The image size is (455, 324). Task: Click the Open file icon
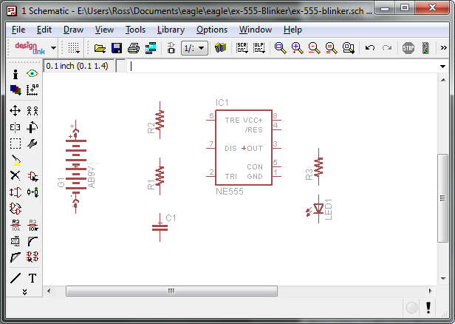(x=100, y=48)
